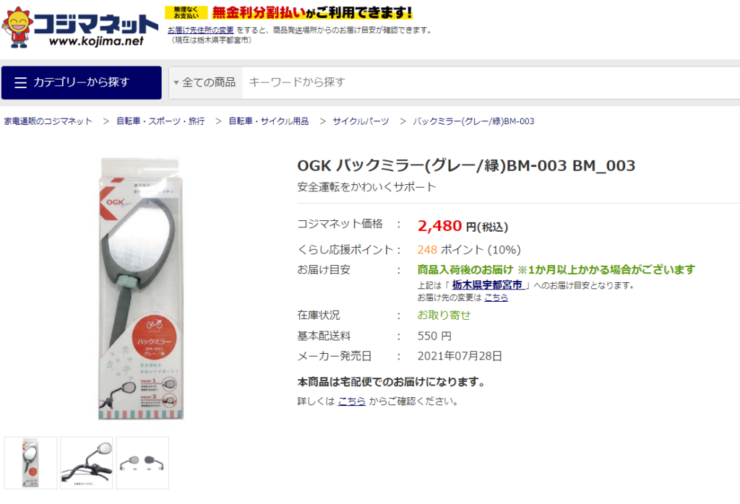This screenshot has height=504, width=740.
Task: Open the お届け先住所の変更 link
Action: click(x=201, y=30)
